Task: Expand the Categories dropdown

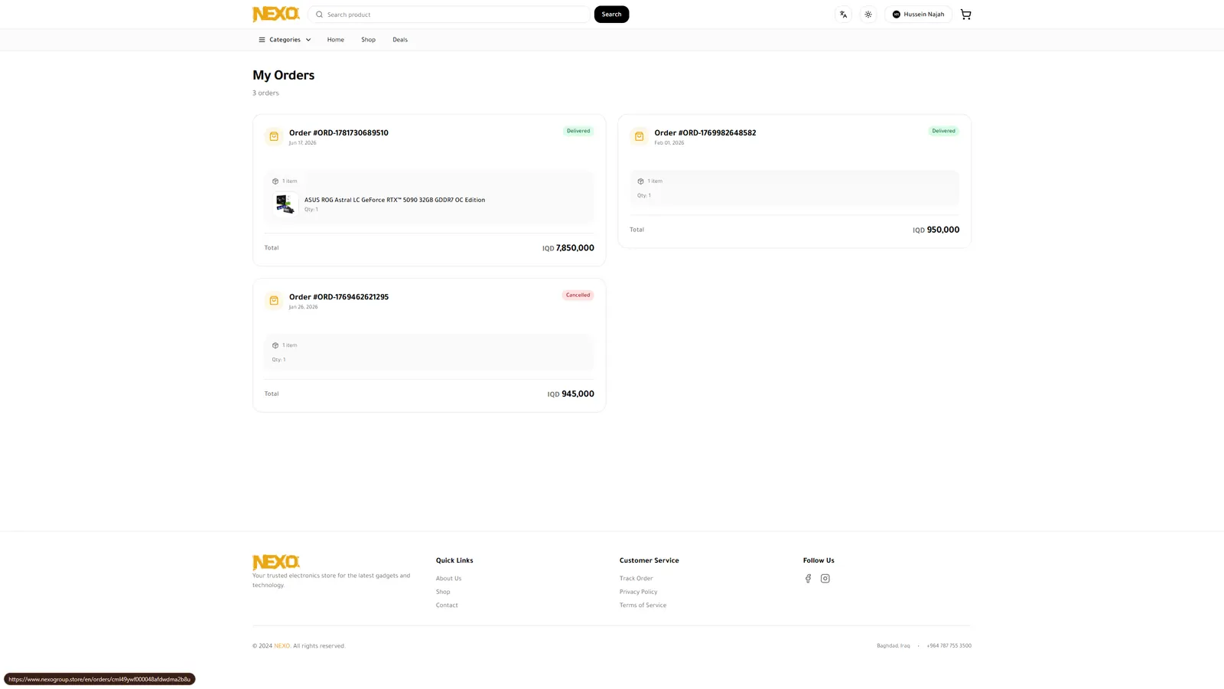Action: click(x=285, y=40)
